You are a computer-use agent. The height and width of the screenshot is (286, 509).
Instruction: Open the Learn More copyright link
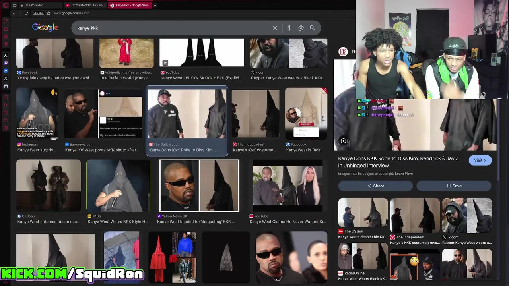(404, 174)
